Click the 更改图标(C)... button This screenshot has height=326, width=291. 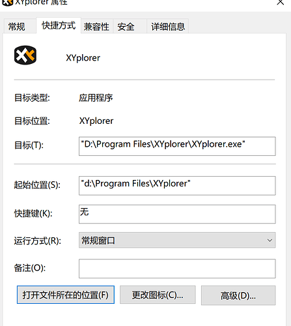pos(158,295)
